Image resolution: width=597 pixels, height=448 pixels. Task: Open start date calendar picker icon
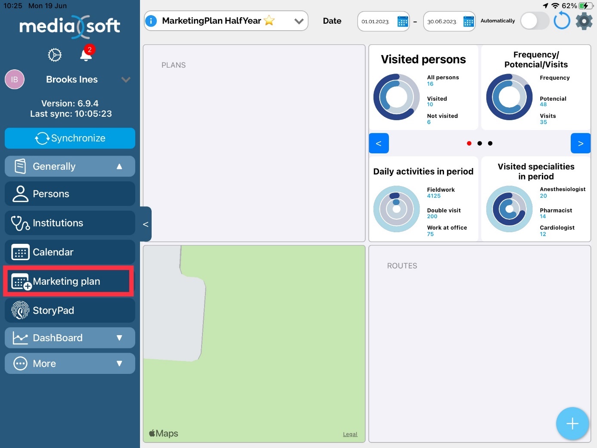[402, 22]
